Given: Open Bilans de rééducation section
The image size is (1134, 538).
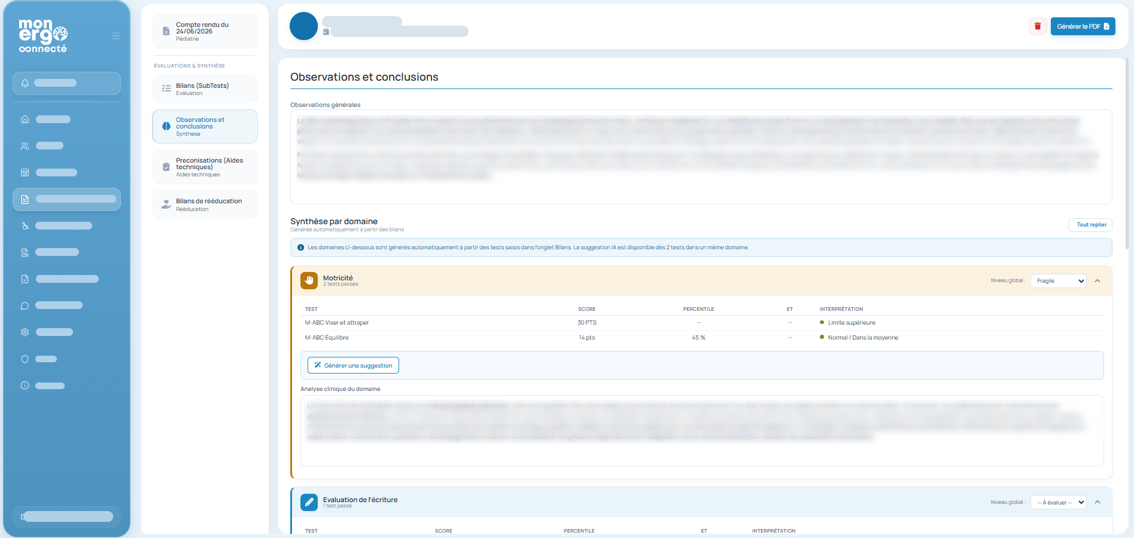Looking at the screenshot, I should (x=205, y=204).
